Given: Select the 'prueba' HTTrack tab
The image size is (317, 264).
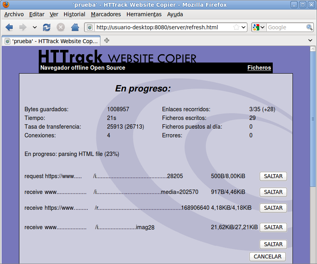Looking at the screenshot, I should coord(51,41).
